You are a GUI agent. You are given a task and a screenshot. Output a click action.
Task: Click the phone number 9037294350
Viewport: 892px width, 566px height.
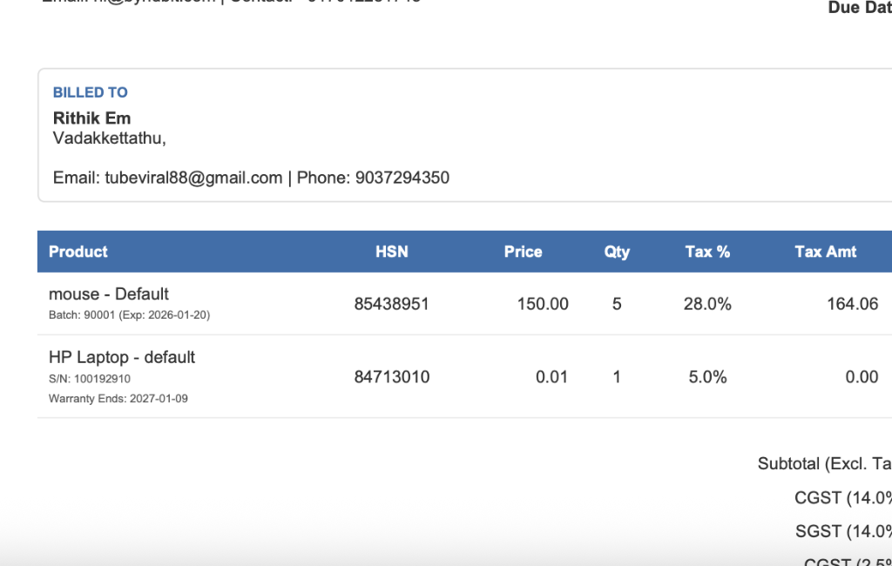402,178
